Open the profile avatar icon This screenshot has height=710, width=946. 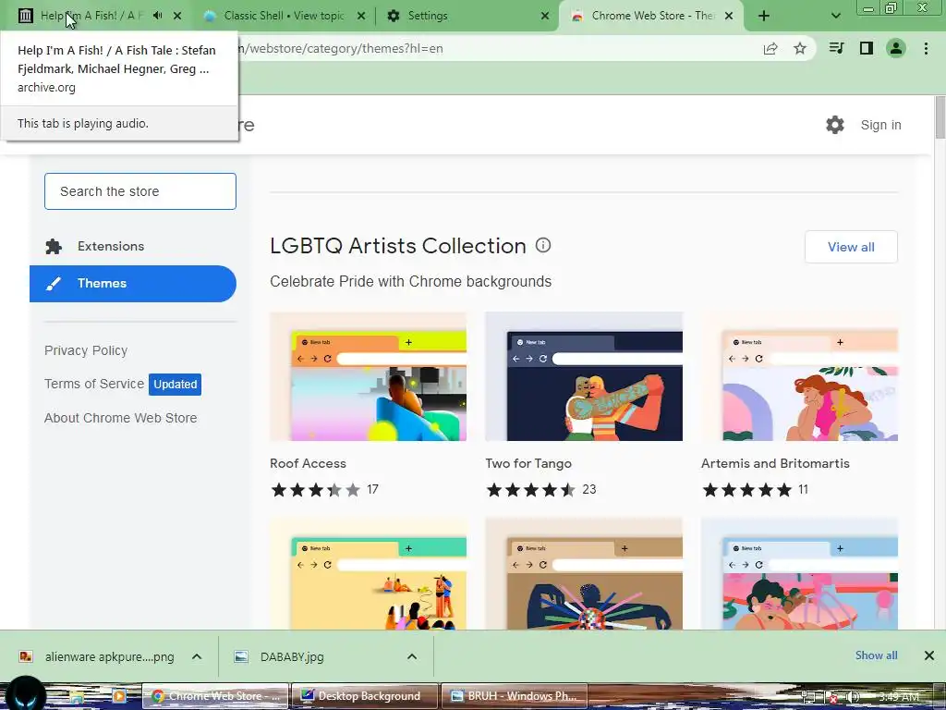[x=896, y=48]
